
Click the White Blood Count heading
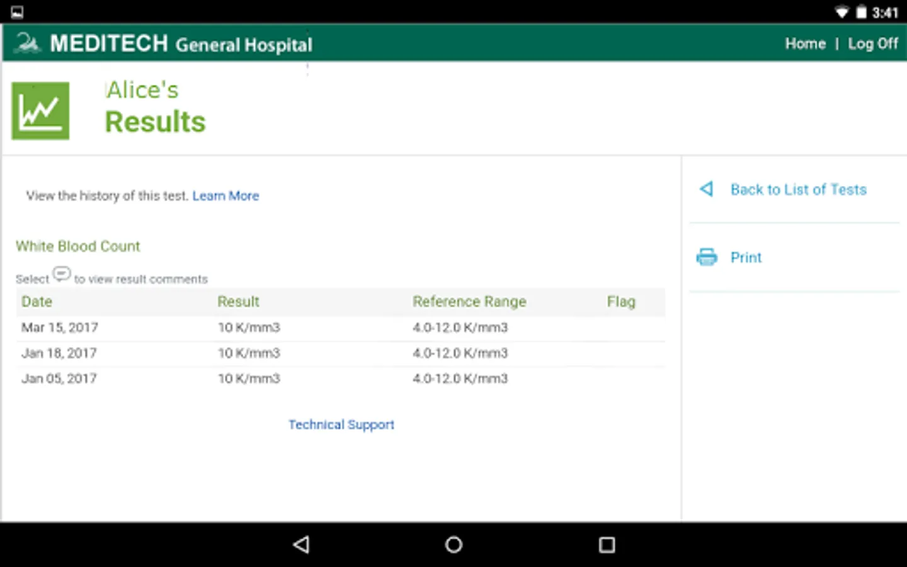[78, 246]
